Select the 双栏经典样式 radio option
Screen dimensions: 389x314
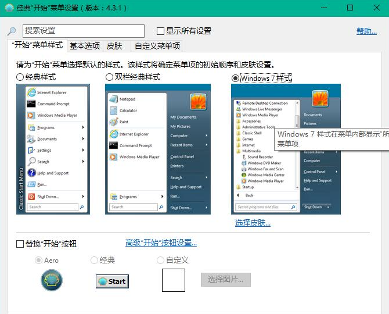click(x=109, y=77)
